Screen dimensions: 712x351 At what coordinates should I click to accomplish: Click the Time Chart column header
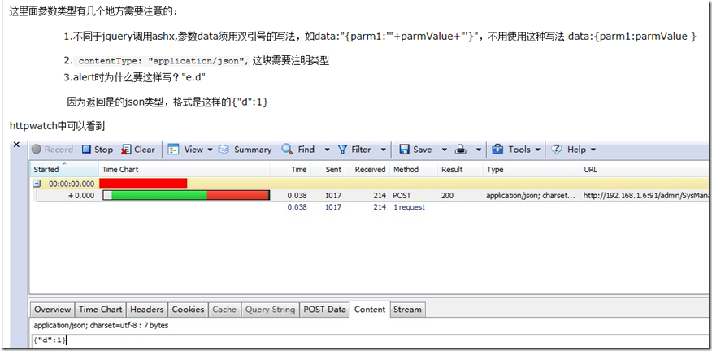pyautogui.click(x=184, y=169)
